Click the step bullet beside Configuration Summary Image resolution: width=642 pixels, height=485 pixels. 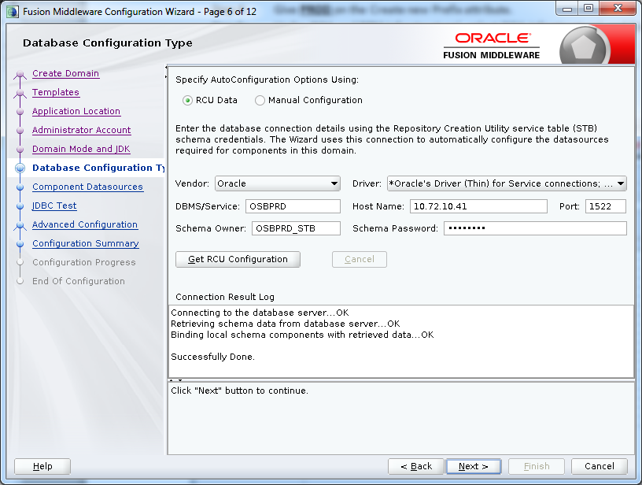pos(20,244)
